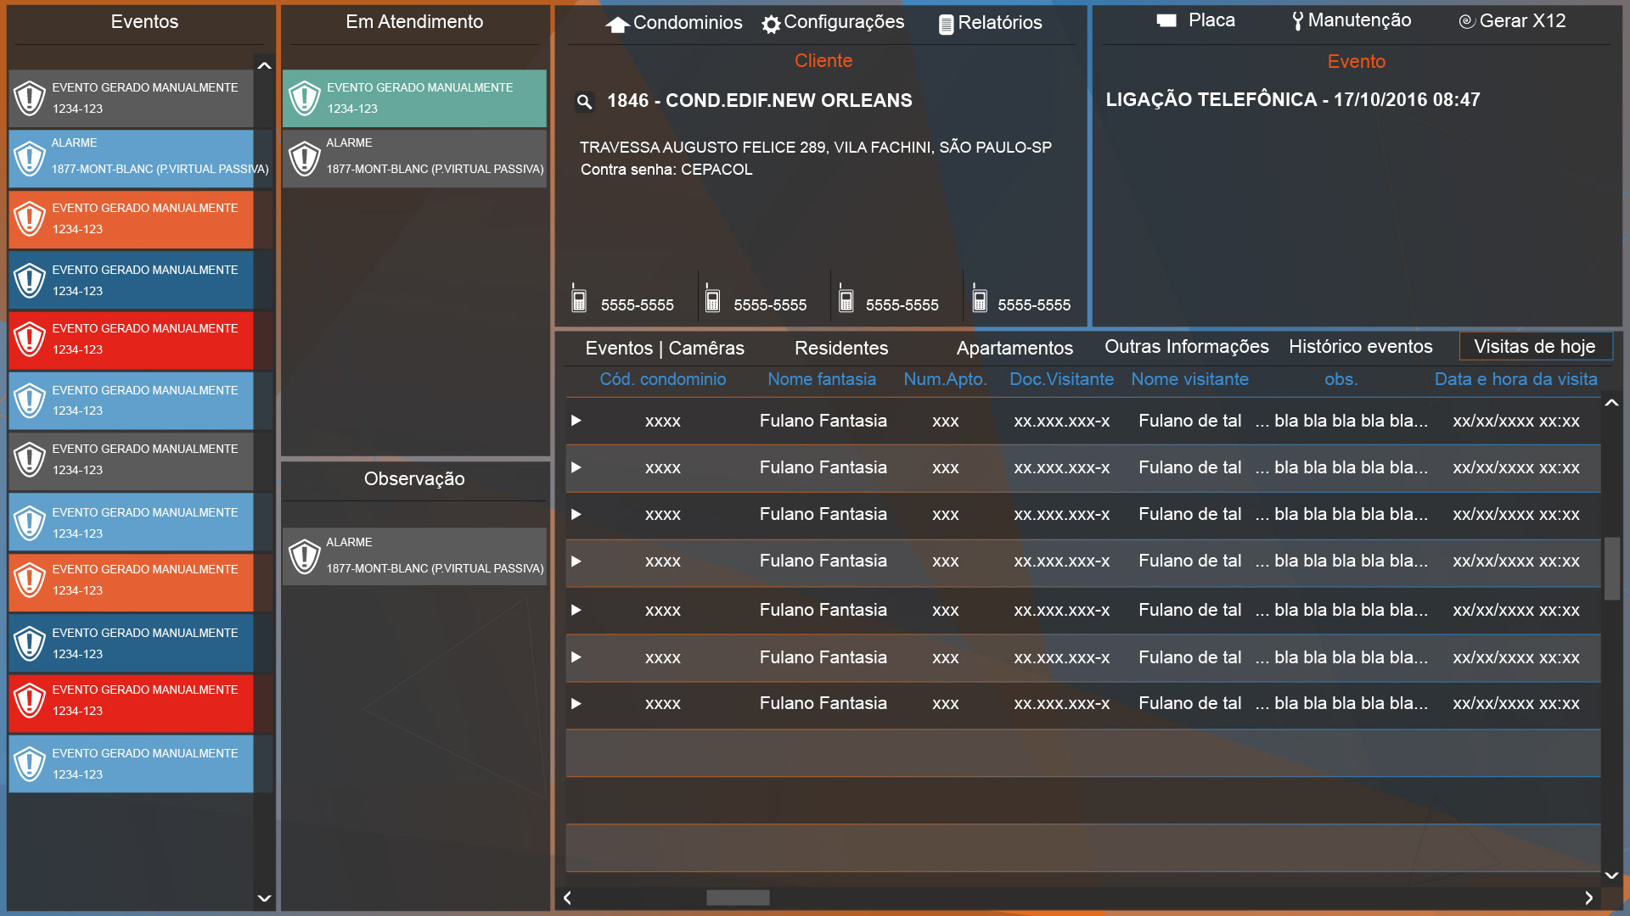Image resolution: width=1630 pixels, height=916 pixels.
Task: Select ALARME 1877-MONT-BLANC card in Observação
Action: coord(414,556)
